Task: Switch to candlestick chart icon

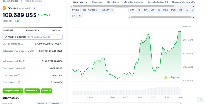Action: coord(80,16)
